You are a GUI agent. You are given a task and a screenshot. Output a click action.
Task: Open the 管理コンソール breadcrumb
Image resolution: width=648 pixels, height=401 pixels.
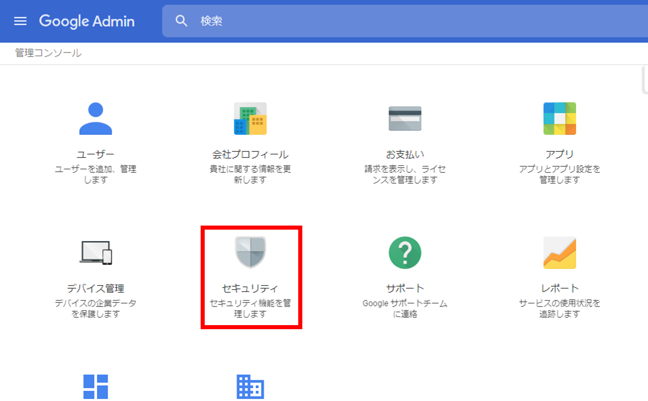pos(48,53)
